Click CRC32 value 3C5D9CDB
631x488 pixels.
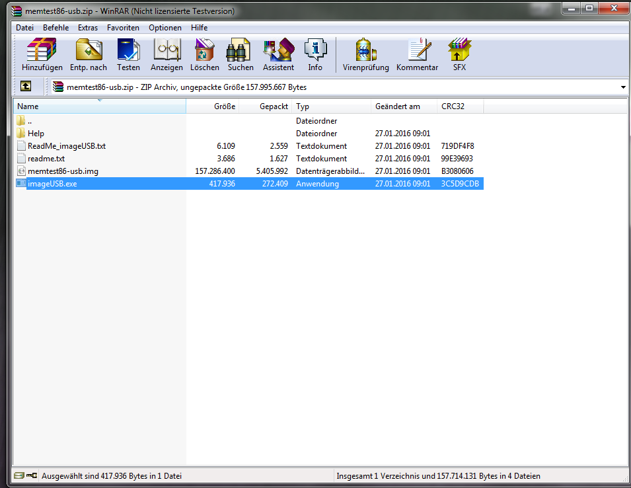460,184
